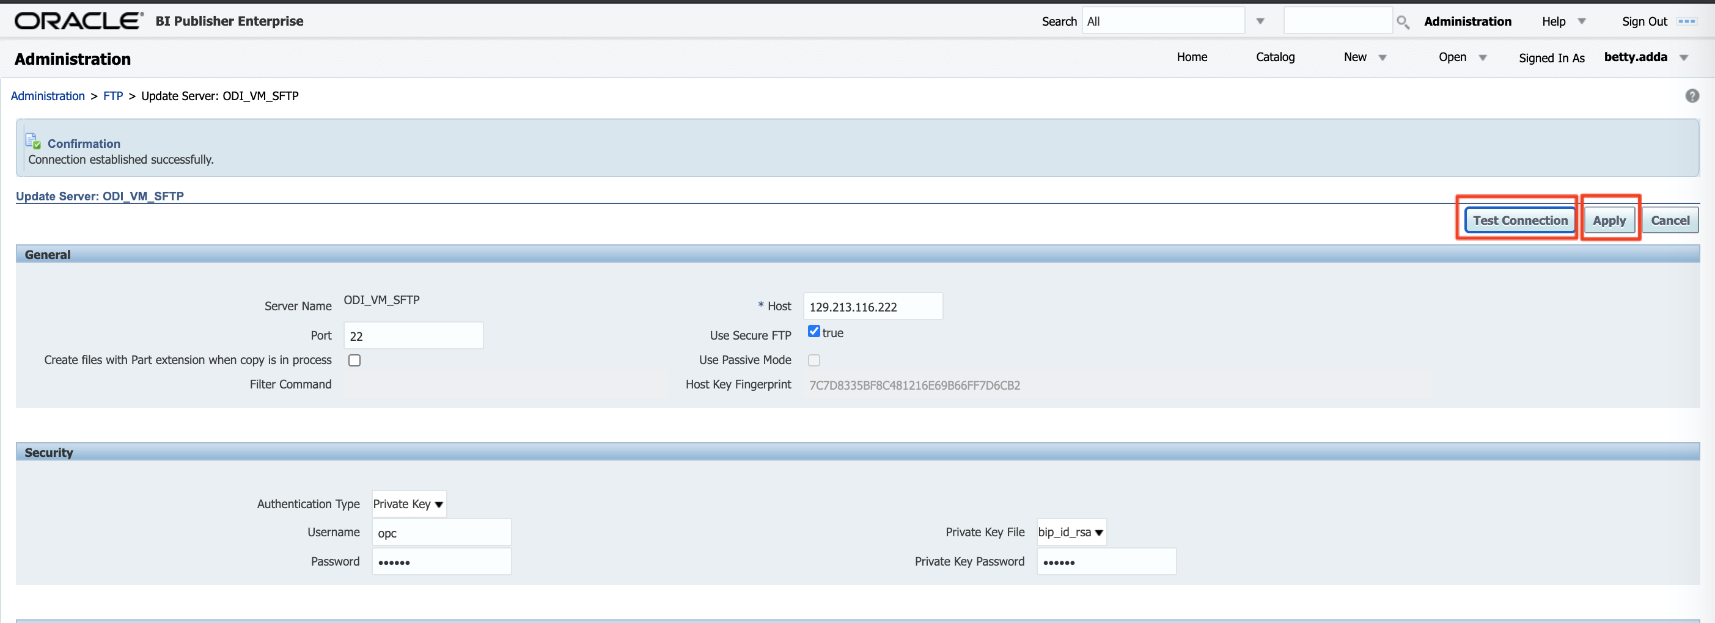
Task: Open the Authentication Type dropdown
Action: [408, 504]
